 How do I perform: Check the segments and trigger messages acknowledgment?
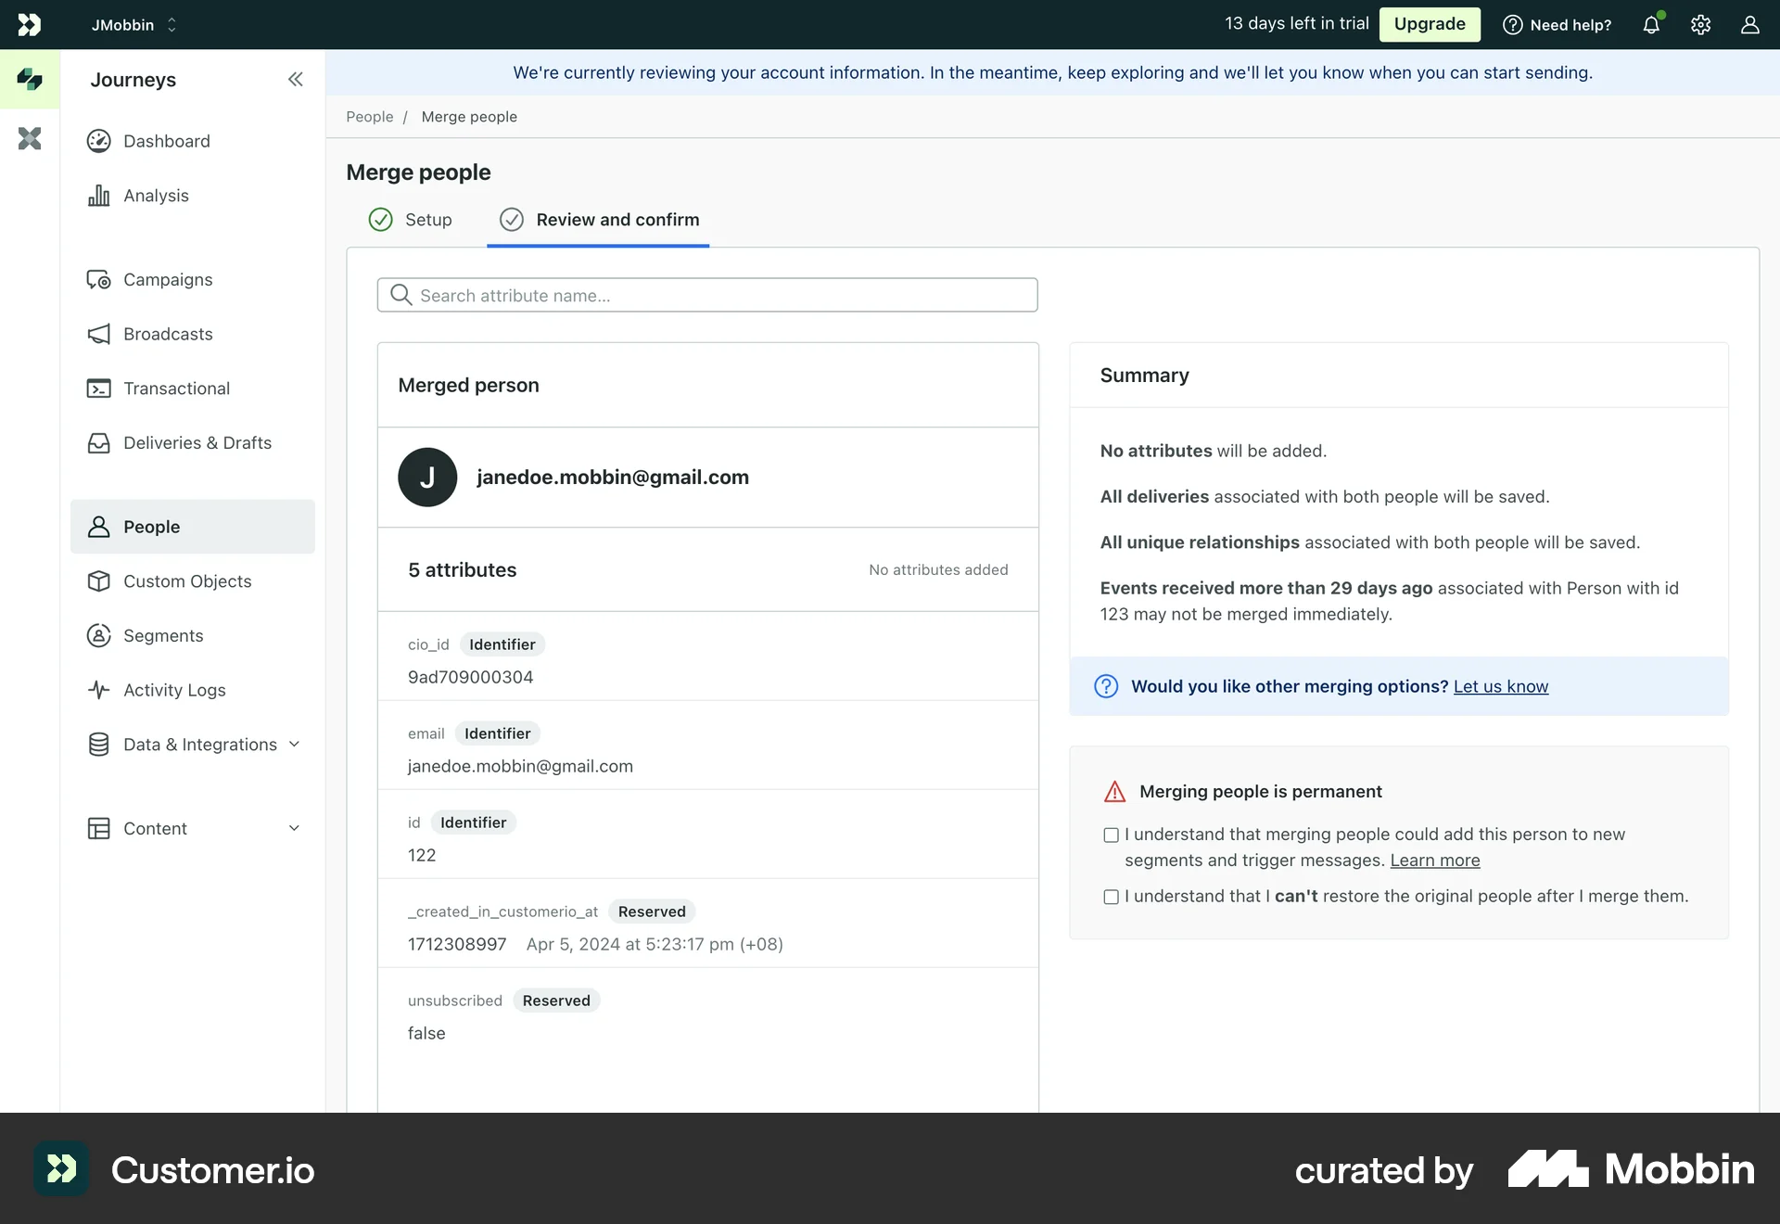pyautogui.click(x=1110, y=835)
